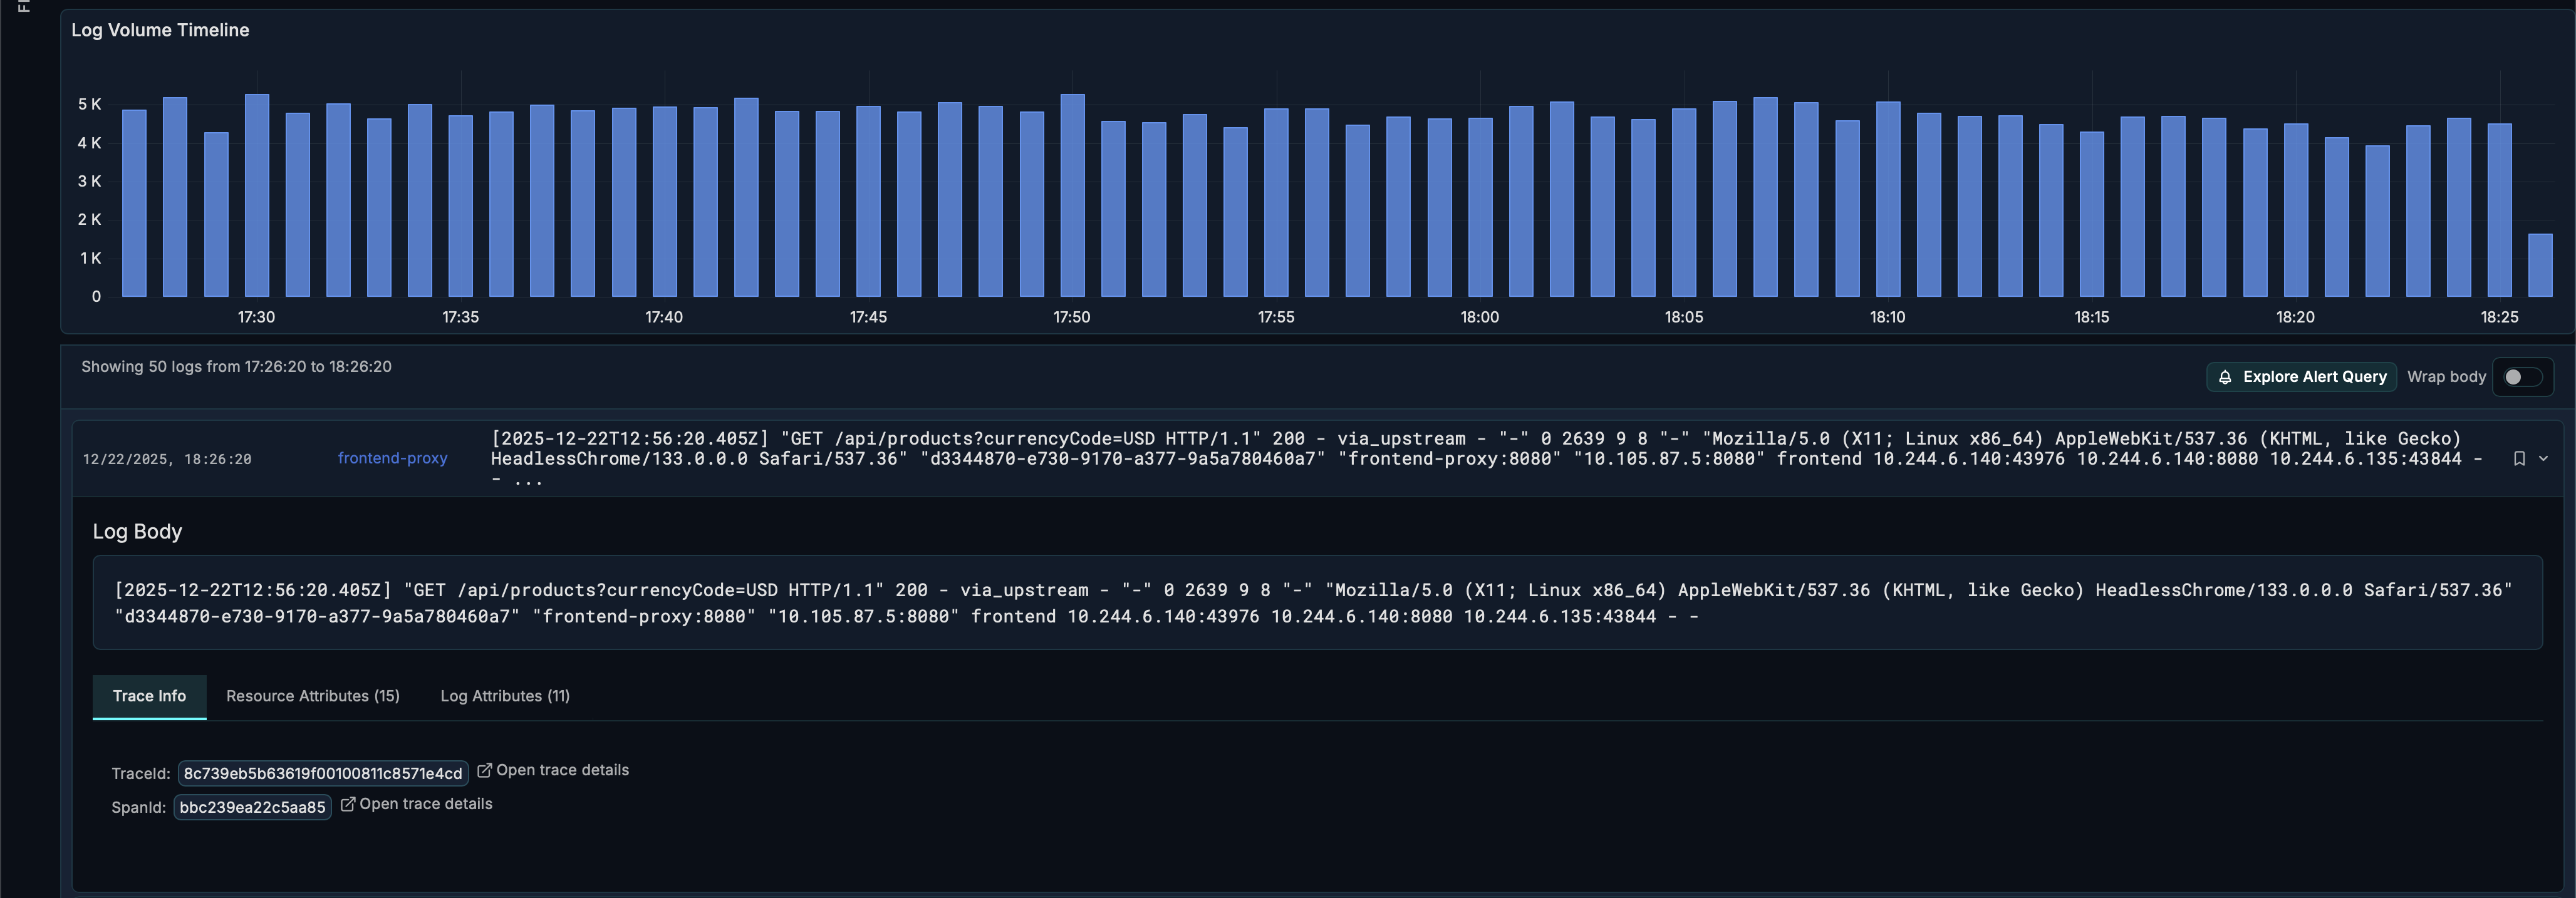Select the Trace Info tab
The width and height of the screenshot is (2576, 898).
tap(149, 696)
